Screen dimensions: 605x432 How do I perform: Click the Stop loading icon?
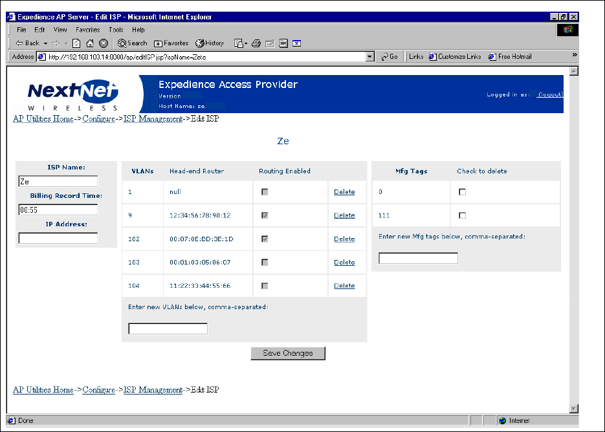point(103,43)
